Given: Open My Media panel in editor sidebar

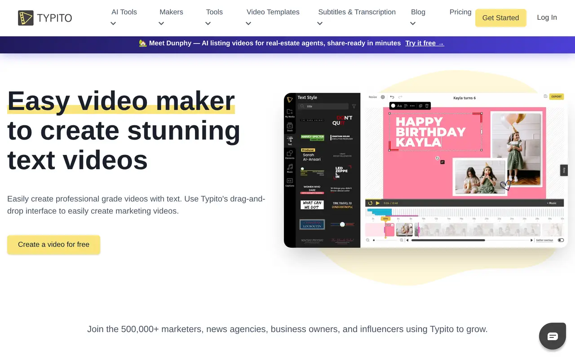Looking at the screenshot, I should coord(290,113).
